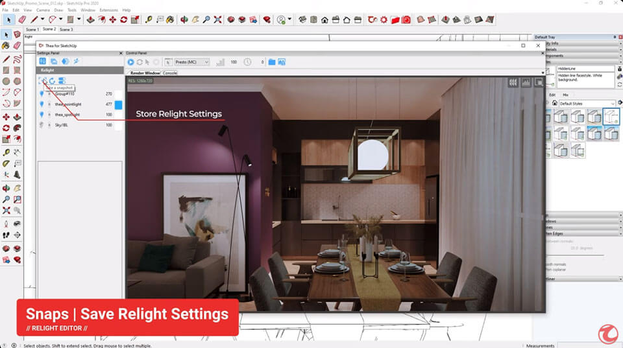Switch to the Console tab

tap(169, 73)
